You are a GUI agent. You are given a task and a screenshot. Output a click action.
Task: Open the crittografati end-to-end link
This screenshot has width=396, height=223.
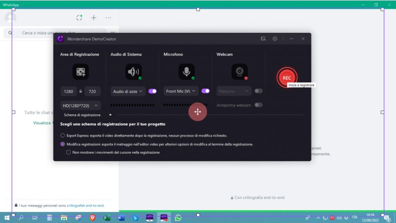86,205
